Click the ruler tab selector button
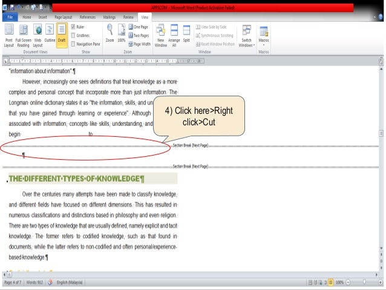 pyautogui.click(x=6, y=61)
